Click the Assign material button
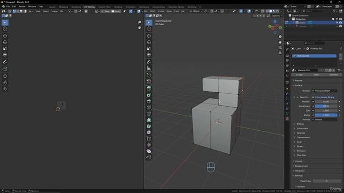Viewport: 344px width, 193px height. (x=299, y=75)
